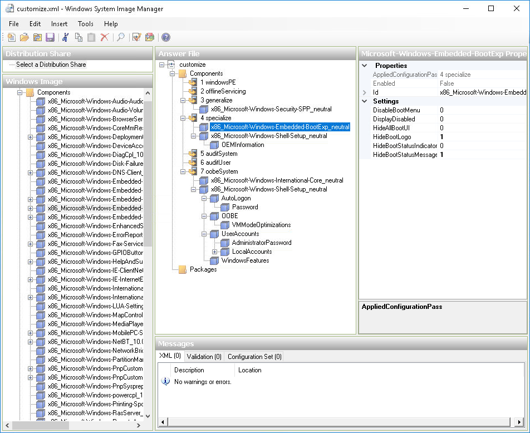This screenshot has width=530, height=433.
Task: Click the DisableBootMenu value field
Action: click(x=482, y=110)
